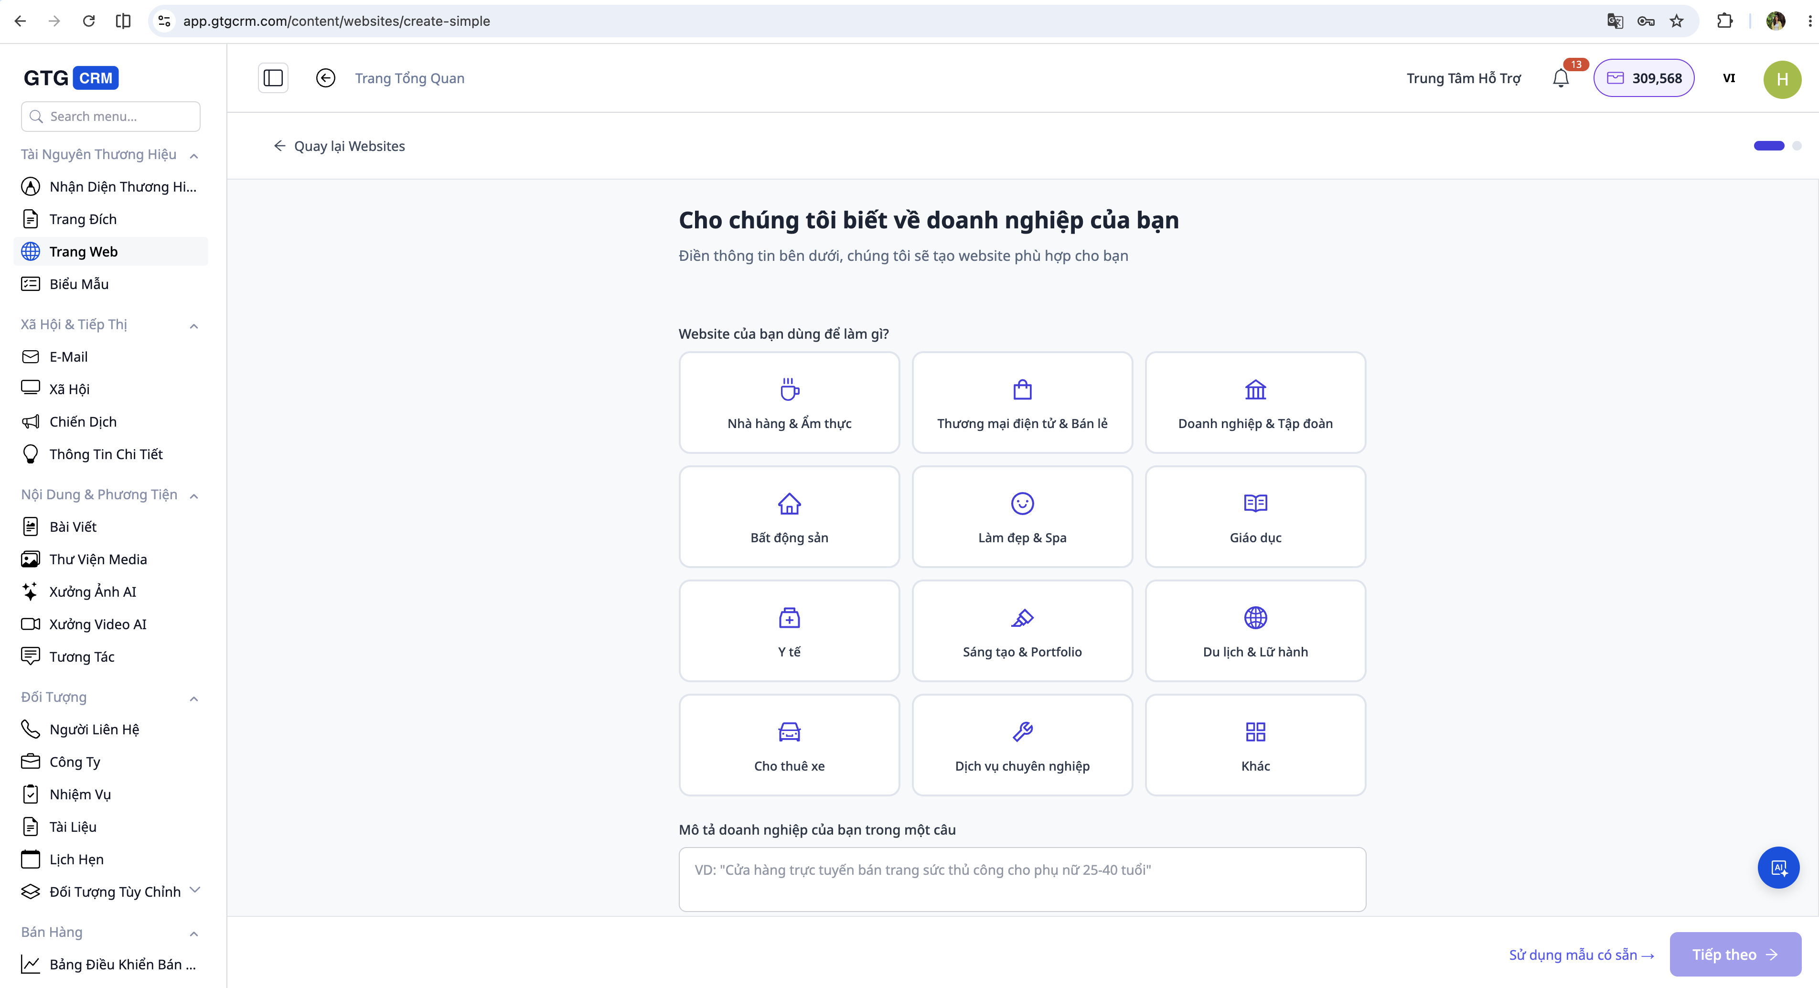Select the Nhà hàng & Ẩm thực card
The height and width of the screenshot is (988, 1819).
[x=789, y=403]
